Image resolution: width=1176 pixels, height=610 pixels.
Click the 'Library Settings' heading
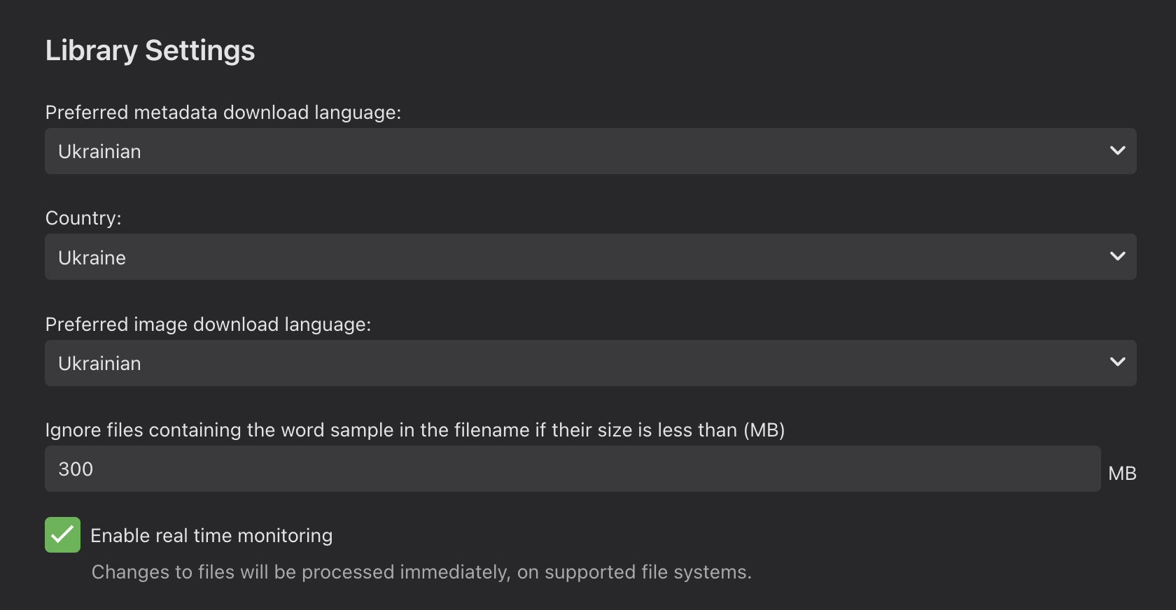[x=150, y=50]
